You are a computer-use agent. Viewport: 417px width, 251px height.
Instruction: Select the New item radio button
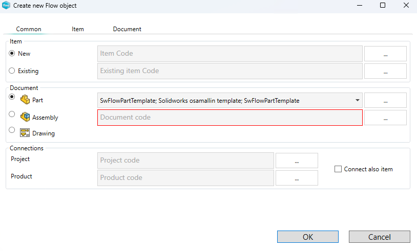[12, 53]
